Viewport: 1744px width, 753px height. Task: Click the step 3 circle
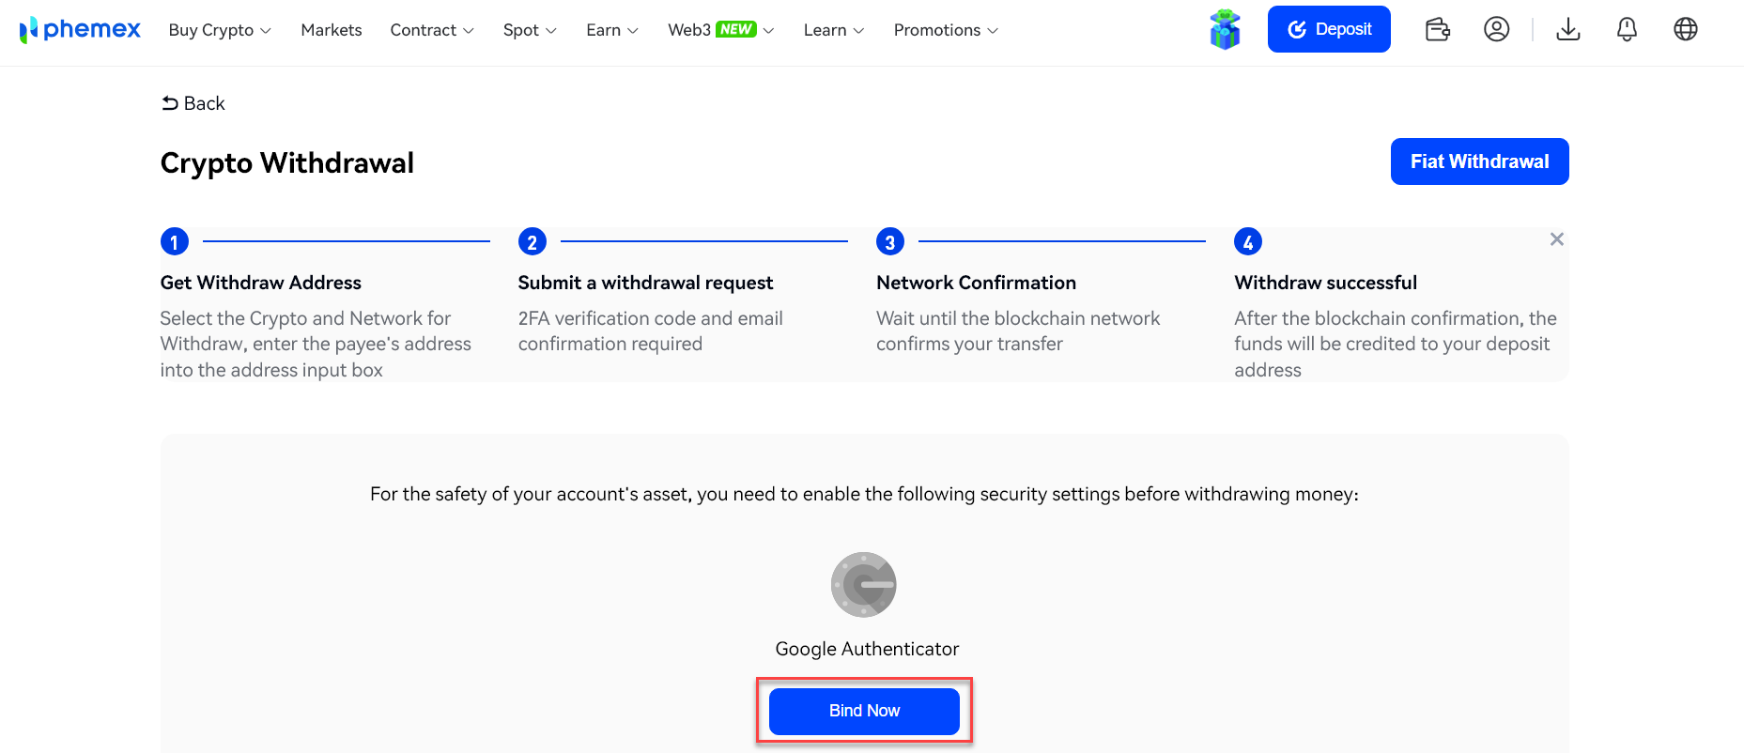coord(890,242)
